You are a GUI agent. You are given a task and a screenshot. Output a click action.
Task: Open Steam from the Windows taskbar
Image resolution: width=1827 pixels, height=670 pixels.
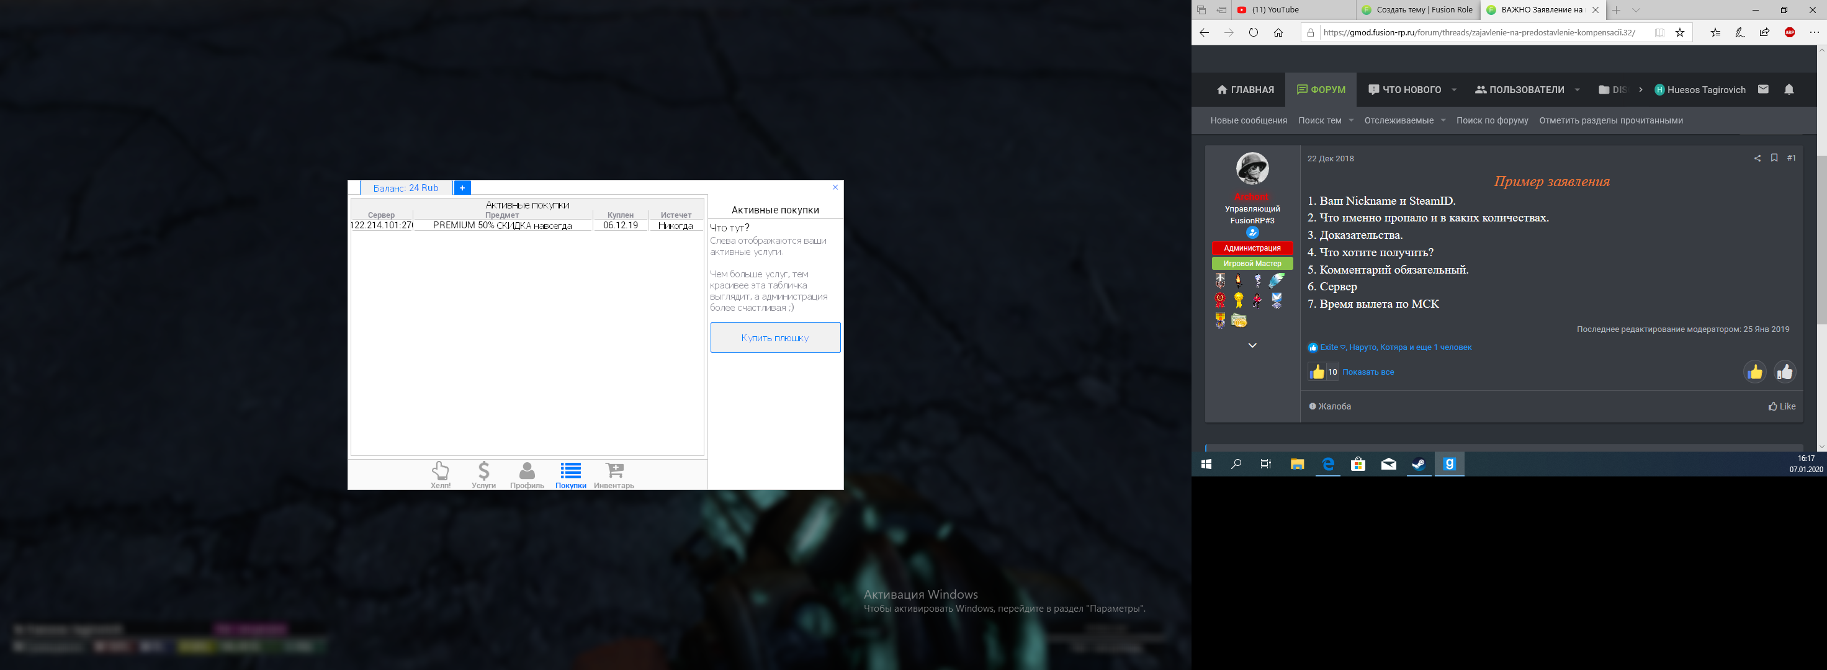click(1419, 465)
